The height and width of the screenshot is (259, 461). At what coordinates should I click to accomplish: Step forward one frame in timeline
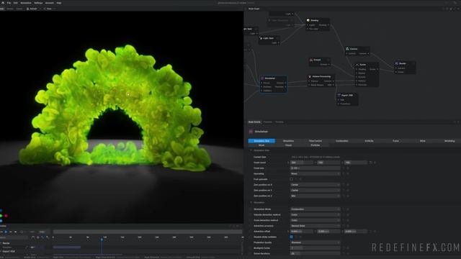(x=11, y=232)
